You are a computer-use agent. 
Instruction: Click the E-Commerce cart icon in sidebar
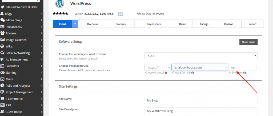coord(3,99)
